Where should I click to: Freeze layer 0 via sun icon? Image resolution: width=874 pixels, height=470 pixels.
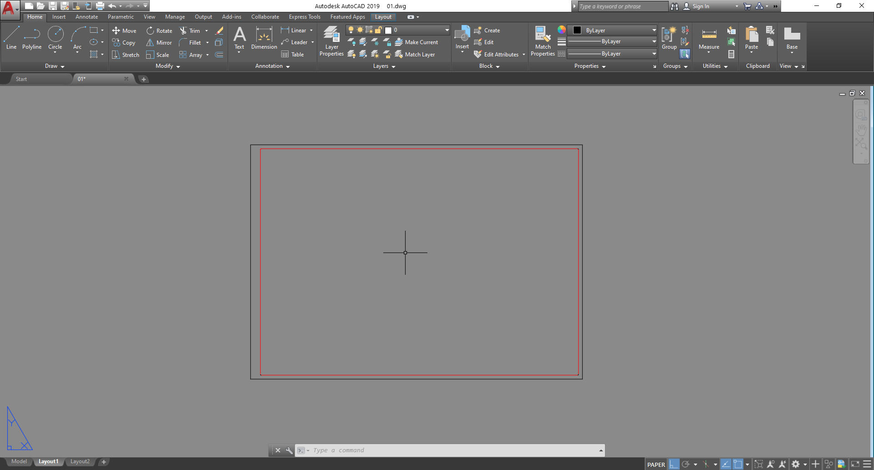pos(360,30)
